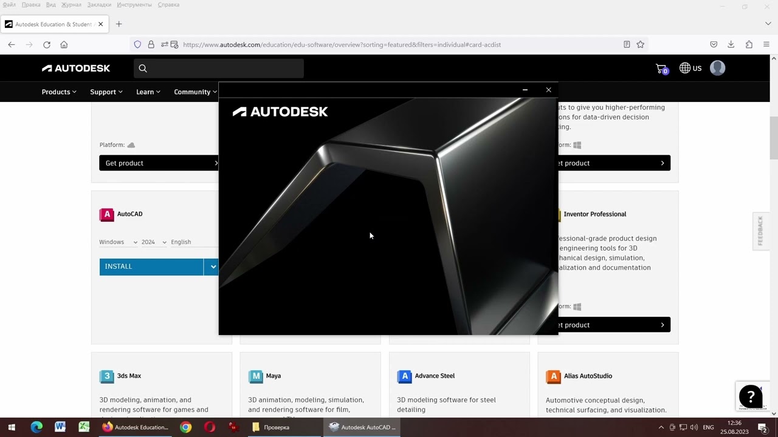Viewport: 778px width, 437px height.
Task: Click the Firefox address bar URL
Action: [342, 44]
